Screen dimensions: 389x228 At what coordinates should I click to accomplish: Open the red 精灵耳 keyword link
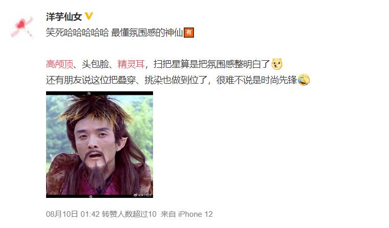pyautogui.click(x=131, y=64)
